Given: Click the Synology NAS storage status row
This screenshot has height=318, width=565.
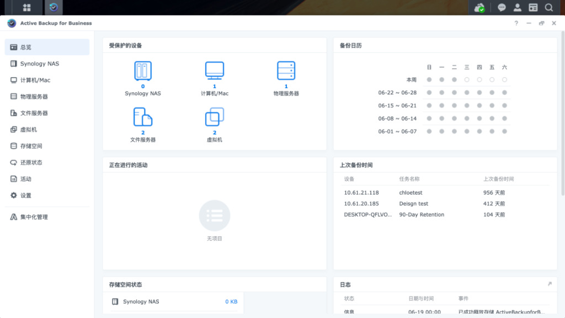Looking at the screenshot, I should [174, 301].
